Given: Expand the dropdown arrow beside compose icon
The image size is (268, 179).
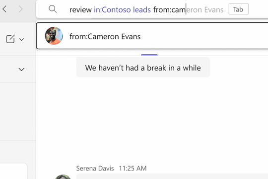Looking at the screenshot, I should pyautogui.click(x=21, y=40).
